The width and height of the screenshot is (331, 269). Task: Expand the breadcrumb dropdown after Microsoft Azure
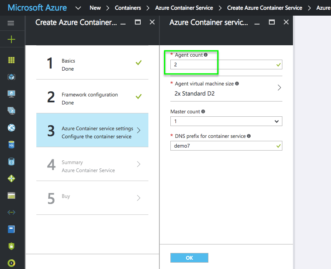click(x=78, y=8)
